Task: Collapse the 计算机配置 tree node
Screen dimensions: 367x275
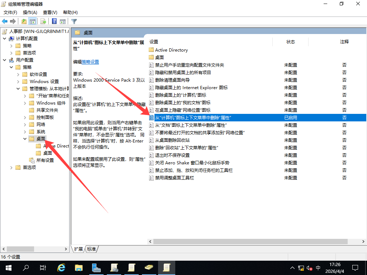Action: click(4, 39)
